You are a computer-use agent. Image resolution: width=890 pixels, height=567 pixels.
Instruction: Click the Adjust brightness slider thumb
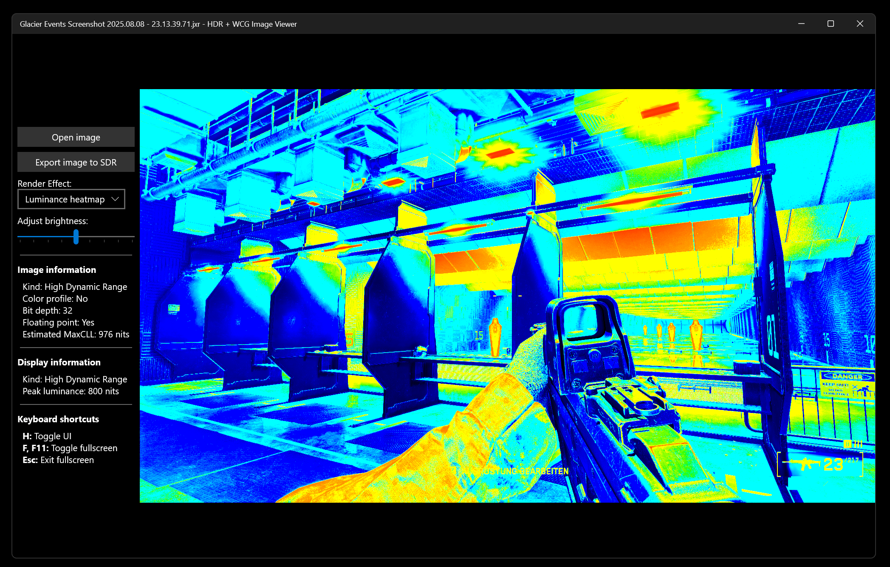tap(76, 236)
